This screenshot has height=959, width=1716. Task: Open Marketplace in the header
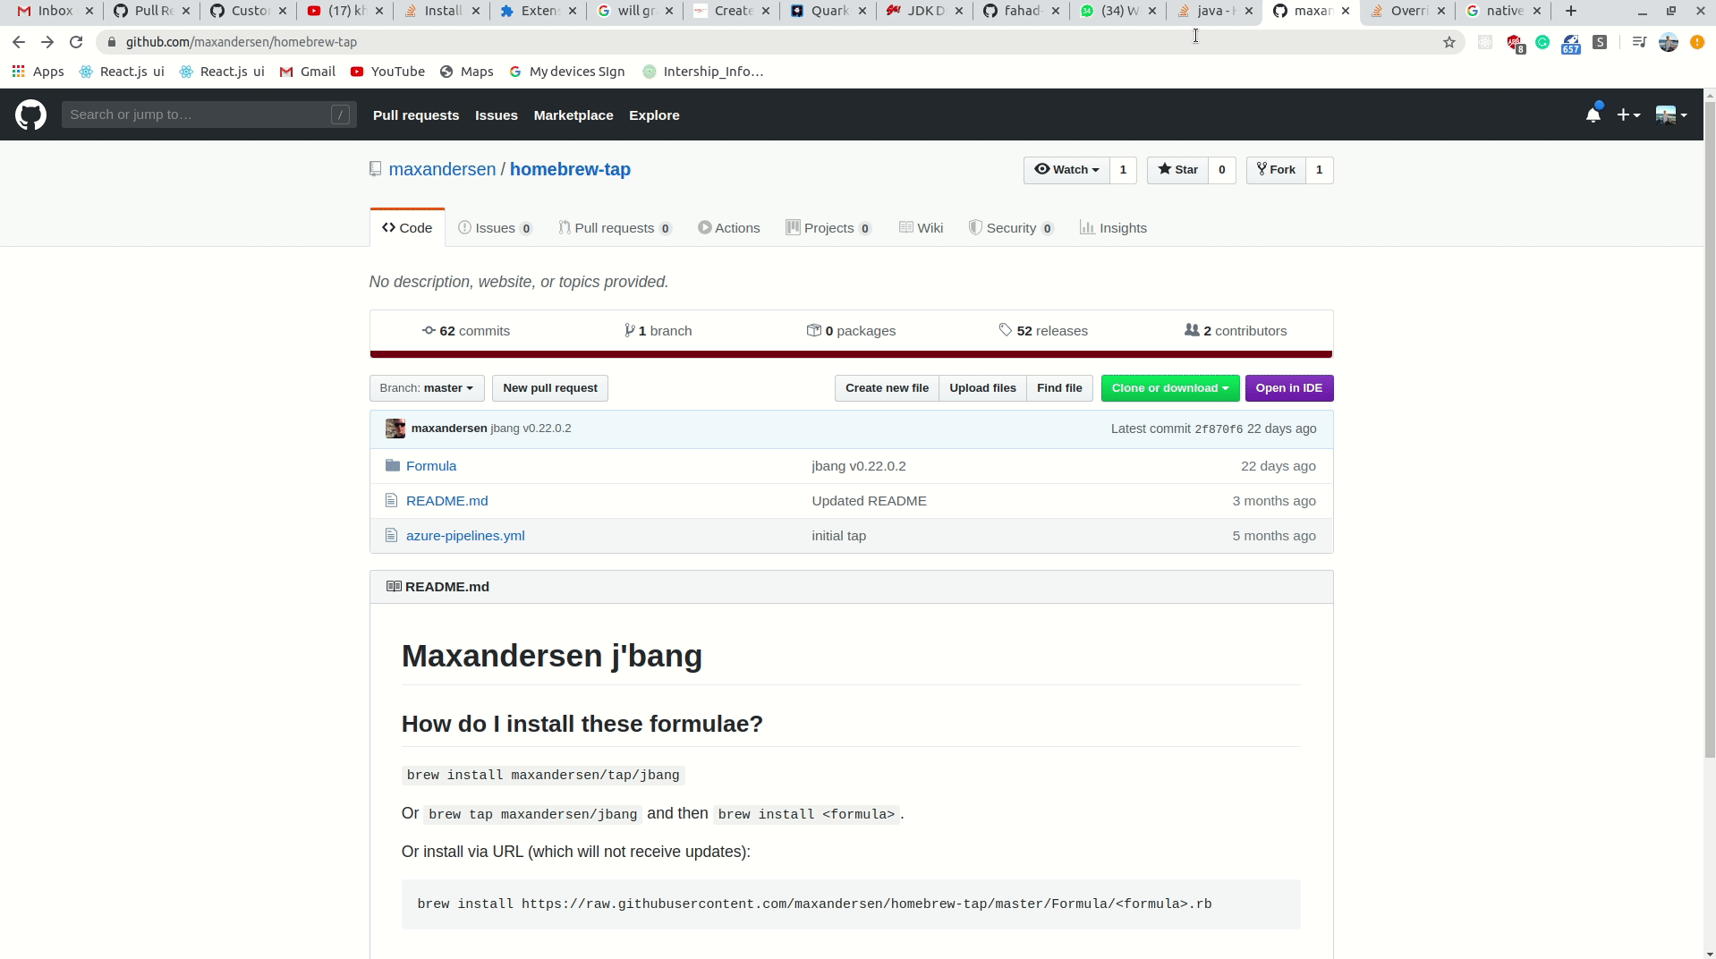(573, 115)
